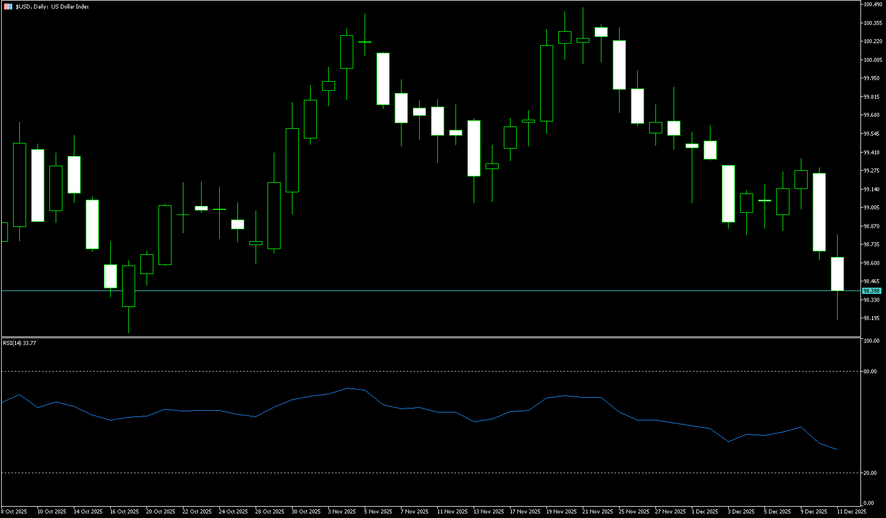886x518 pixels.
Task: Select the 17 Oct candle with lowest wick
Action: click(x=129, y=286)
